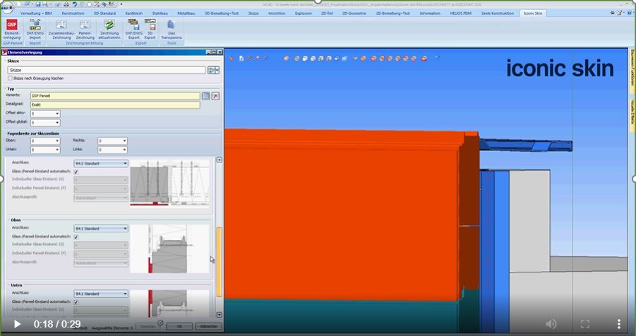636x336 pixels.
Task: Click the document icon in viewport toolbar
Action: 241,59
